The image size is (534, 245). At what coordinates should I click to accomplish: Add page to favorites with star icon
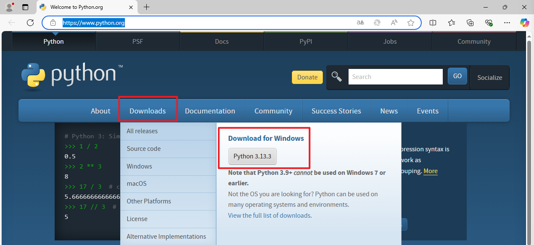pos(411,23)
